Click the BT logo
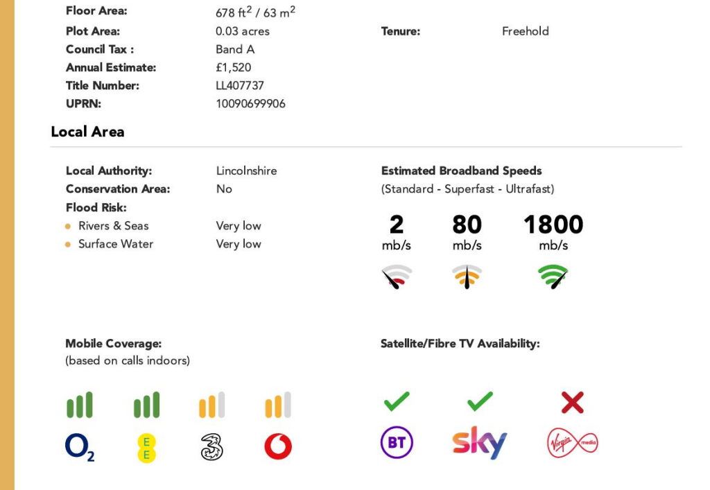 [397, 442]
